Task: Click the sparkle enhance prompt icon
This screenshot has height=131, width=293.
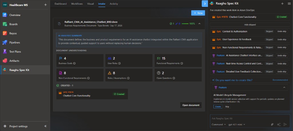Action: [279, 124]
